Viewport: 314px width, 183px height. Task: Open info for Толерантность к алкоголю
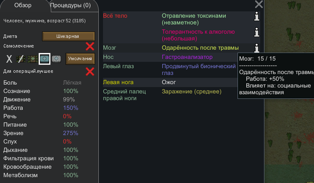click(x=257, y=32)
